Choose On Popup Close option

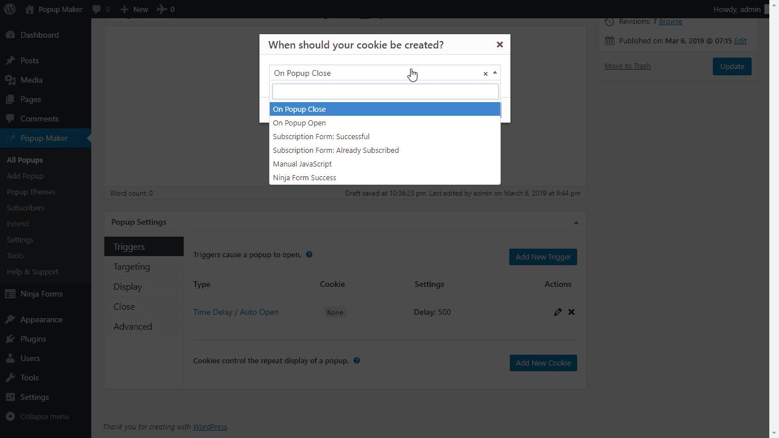point(385,109)
